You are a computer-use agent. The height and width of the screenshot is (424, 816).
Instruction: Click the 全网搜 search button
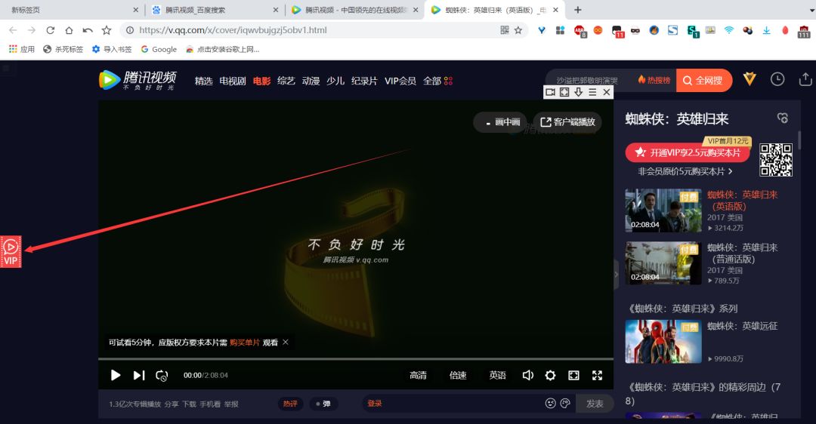coord(703,81)
